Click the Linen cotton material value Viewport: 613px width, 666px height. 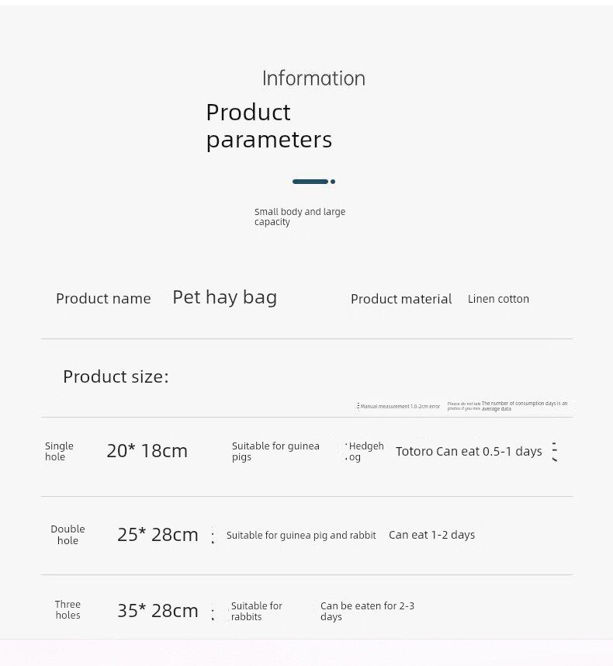[498, 299]
